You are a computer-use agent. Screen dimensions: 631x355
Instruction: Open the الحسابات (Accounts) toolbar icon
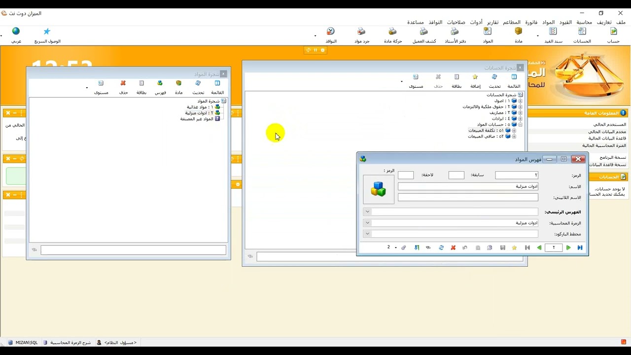(x=582, y=35)
